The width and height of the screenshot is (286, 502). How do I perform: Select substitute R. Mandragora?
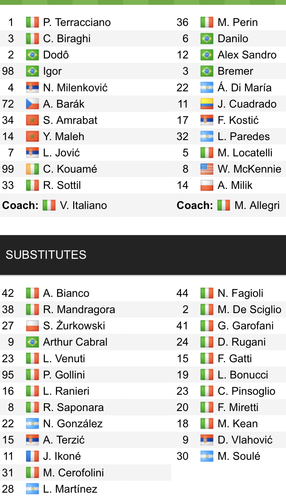79,309
